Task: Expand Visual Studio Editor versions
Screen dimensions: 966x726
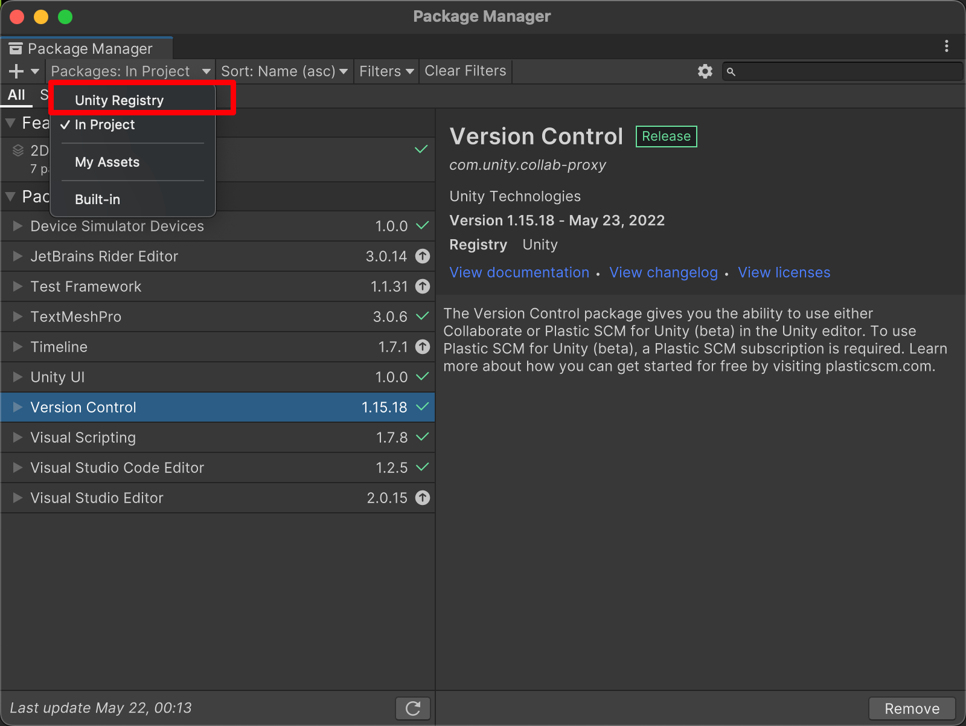Action: pos(18,498)
